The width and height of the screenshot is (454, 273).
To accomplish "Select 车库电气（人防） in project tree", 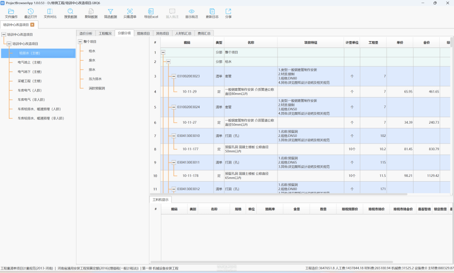I will pyautogui.click(x=30, y=90).
